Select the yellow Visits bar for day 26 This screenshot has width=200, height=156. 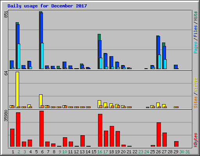point(158,105)
